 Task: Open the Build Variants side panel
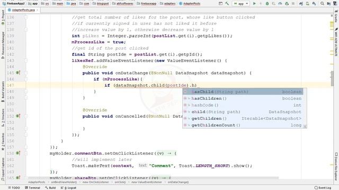(x=3, y=91)
